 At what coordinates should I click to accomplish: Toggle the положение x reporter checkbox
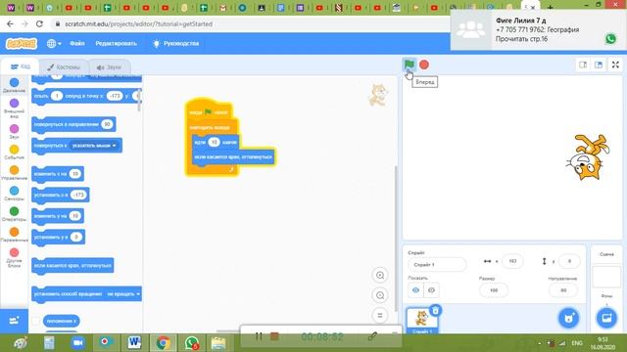tap(35, 321)
